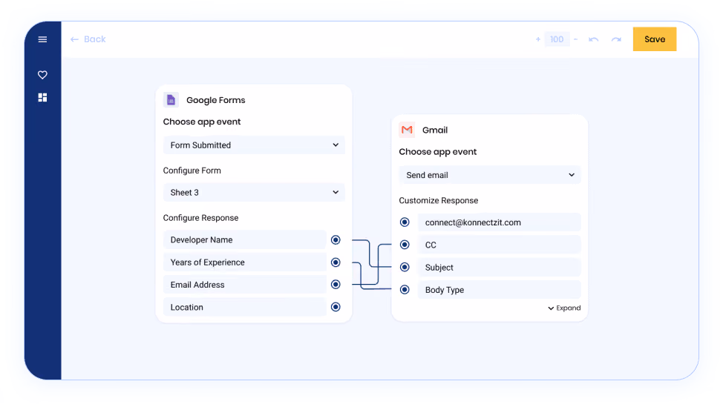This screenshot has height=407, width=723.
Task: Open the hamburger menu in sidebar
Action: click(x=42, y=39)
